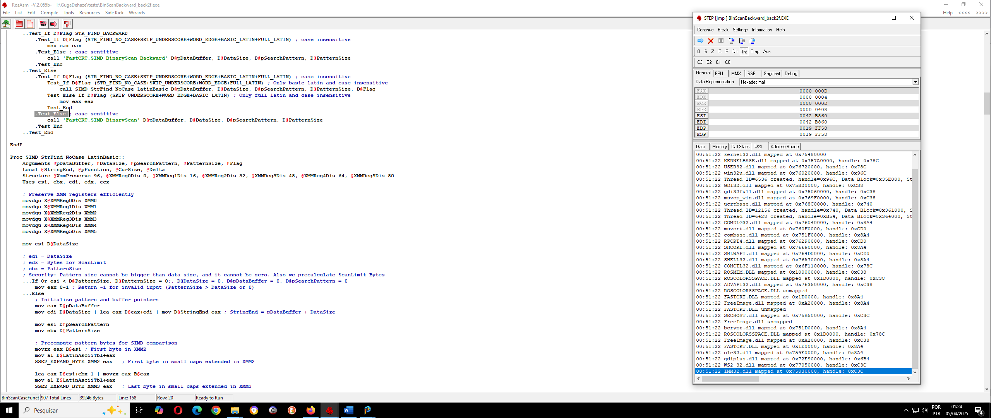Launch Google Chrome from the taskbar
The width and height of the screenshot is (991, 418).
216,410
